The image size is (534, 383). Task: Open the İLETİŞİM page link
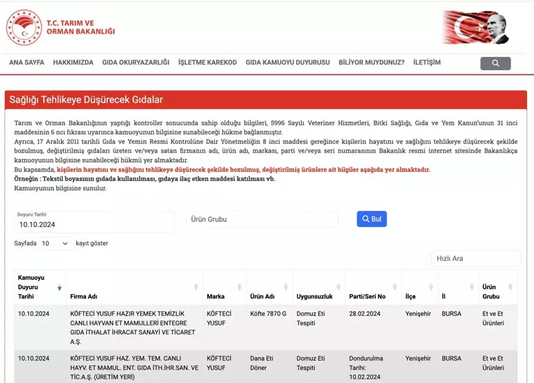(427, 62)
